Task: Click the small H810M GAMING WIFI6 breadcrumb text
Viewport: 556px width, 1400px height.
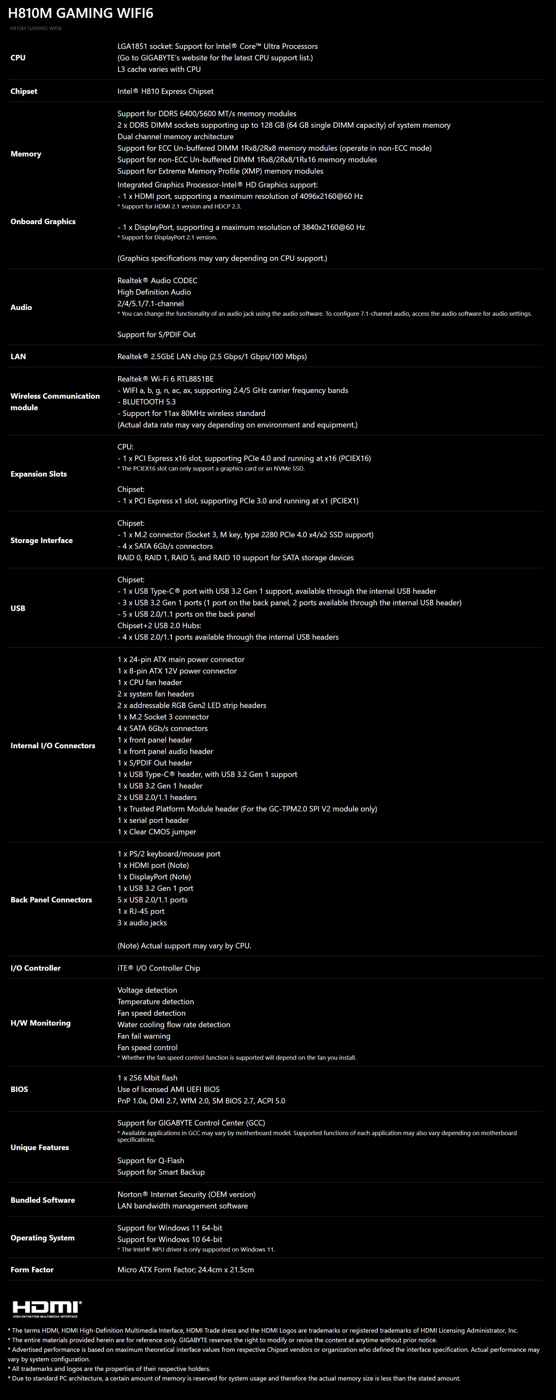Action: point(36,28)
